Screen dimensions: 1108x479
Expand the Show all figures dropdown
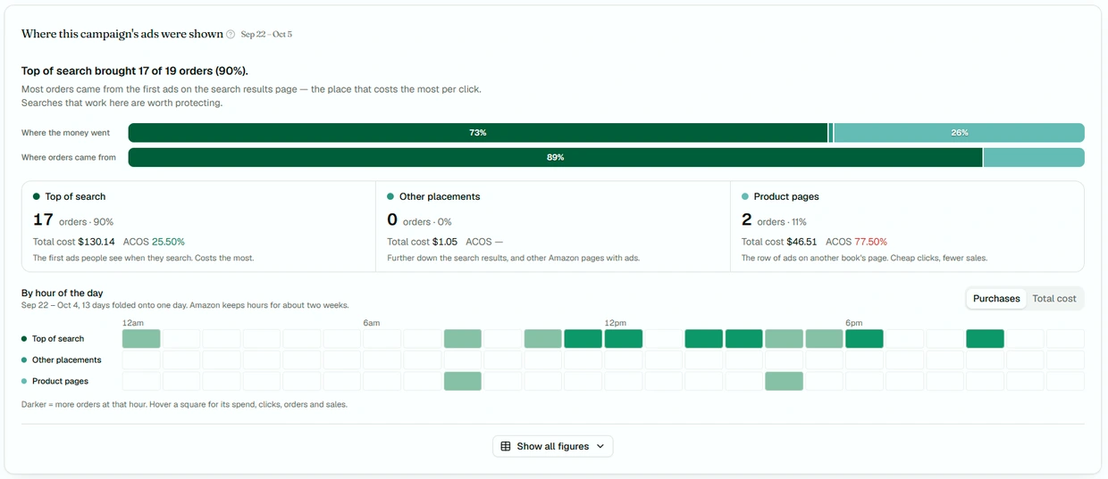tap(553, 446)
